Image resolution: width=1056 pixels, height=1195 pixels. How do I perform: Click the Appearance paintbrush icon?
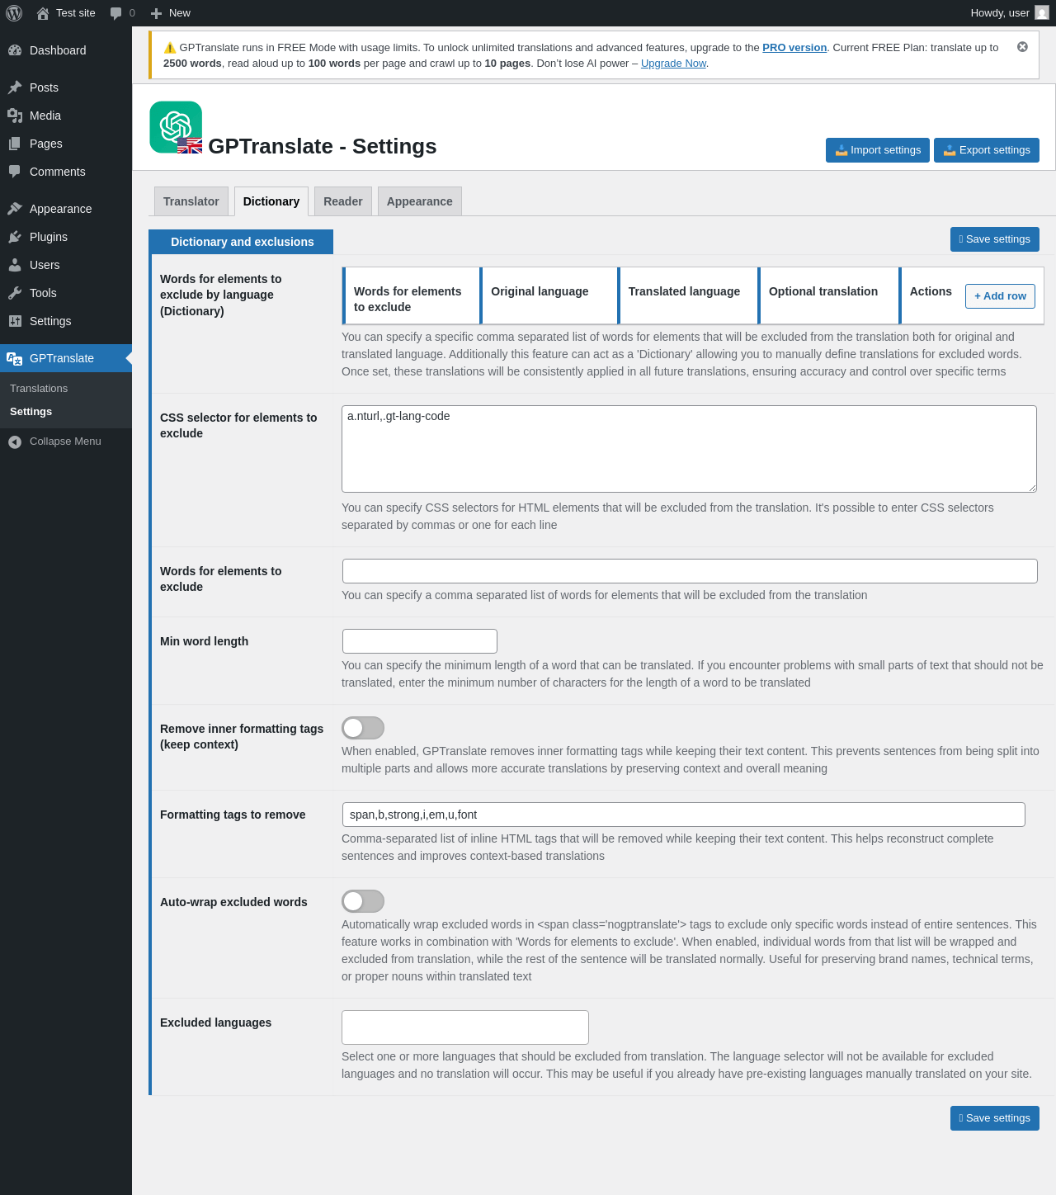pos(15,209)
